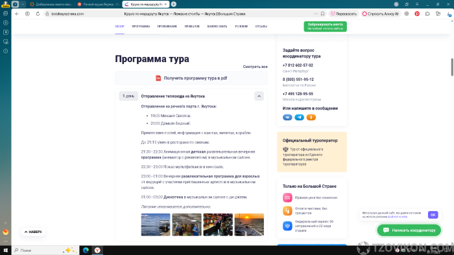Screen dimensions: 454x255
Task: Open Microsoft Edge from the taskbar
Action: click(x=86, y=250)
